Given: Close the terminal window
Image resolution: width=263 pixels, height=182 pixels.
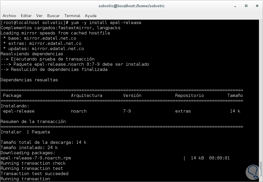Looking at the screenshot, I should tap(257, 6).
